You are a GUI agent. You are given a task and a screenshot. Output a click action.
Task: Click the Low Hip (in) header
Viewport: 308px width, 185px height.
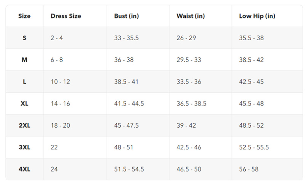257,16
